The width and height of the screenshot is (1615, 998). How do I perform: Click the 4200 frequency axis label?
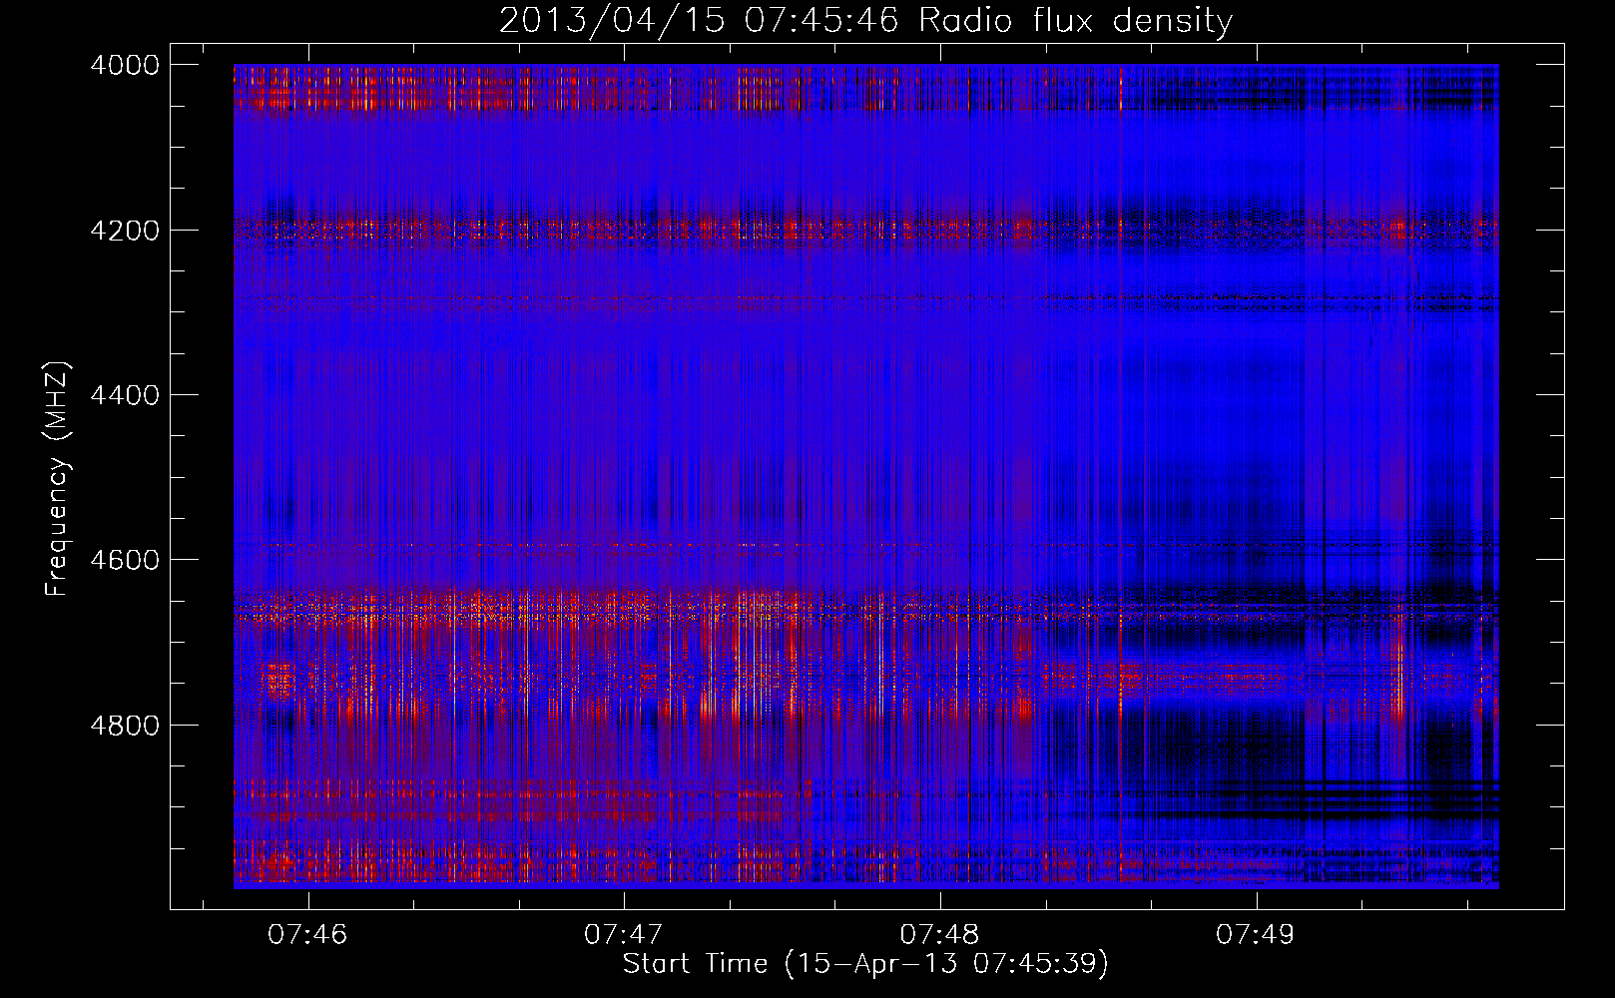coord(125,230)
